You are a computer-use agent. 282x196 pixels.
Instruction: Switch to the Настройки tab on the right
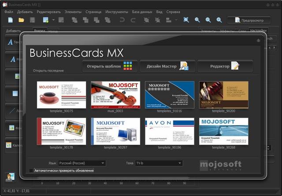[258, 30]
